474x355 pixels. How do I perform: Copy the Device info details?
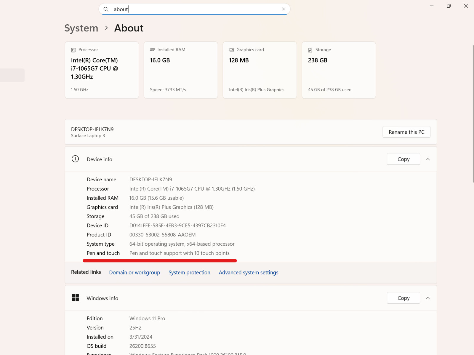click(x=403, y=159)
